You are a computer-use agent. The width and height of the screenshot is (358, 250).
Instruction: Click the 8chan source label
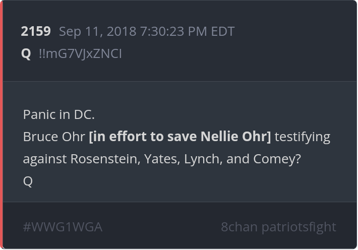[x=239, y=227]
